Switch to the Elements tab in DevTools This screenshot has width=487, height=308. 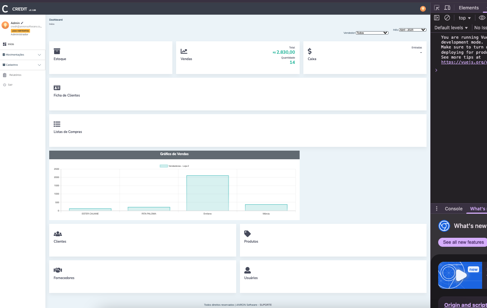tap(469, 8)
